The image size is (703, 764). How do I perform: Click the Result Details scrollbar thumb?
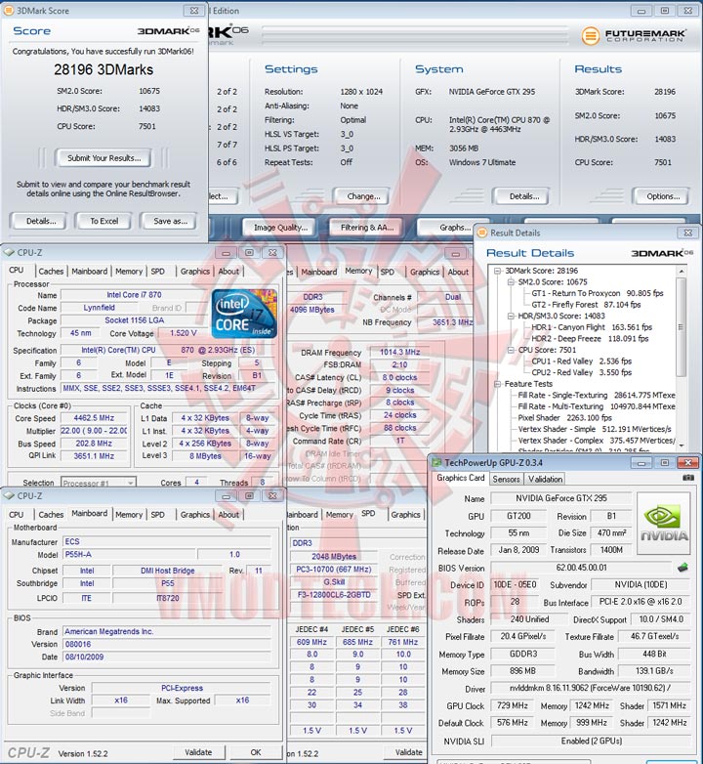point(682,327)
